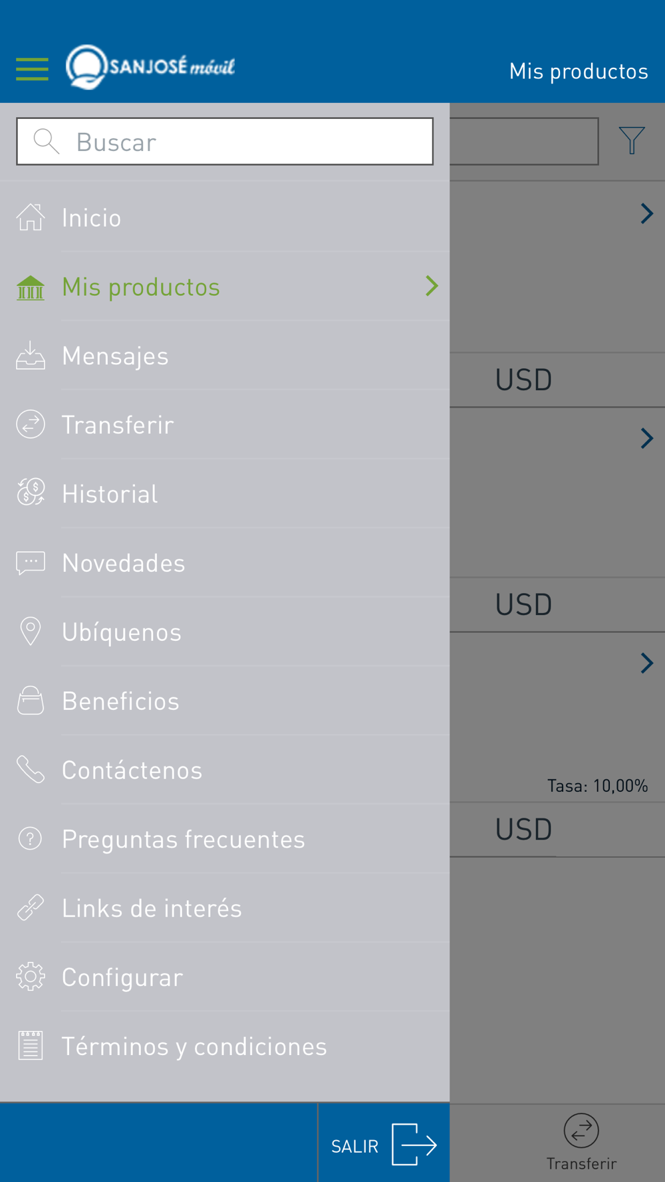The height and width of the screenshot is (1182, 665).
Task: Open the filter funnel icon
Action: point(632,140)
